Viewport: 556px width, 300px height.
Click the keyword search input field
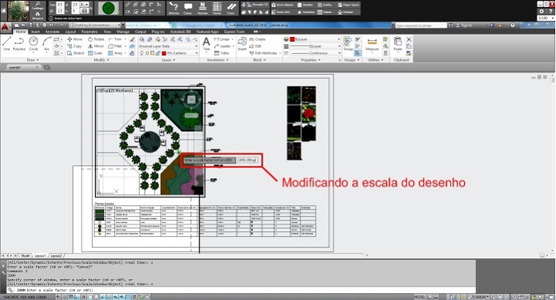[x=421, y=25]
